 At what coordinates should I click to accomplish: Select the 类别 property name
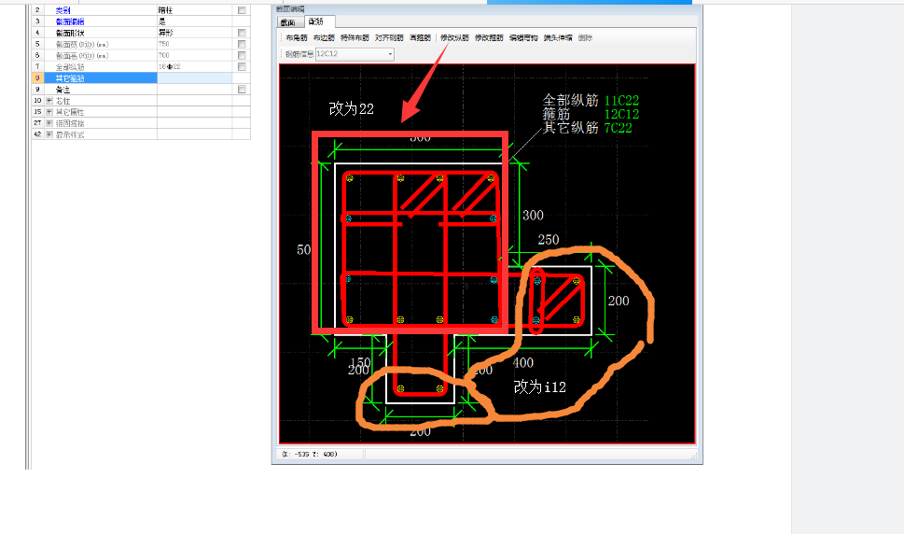click(x=63, y=10)
